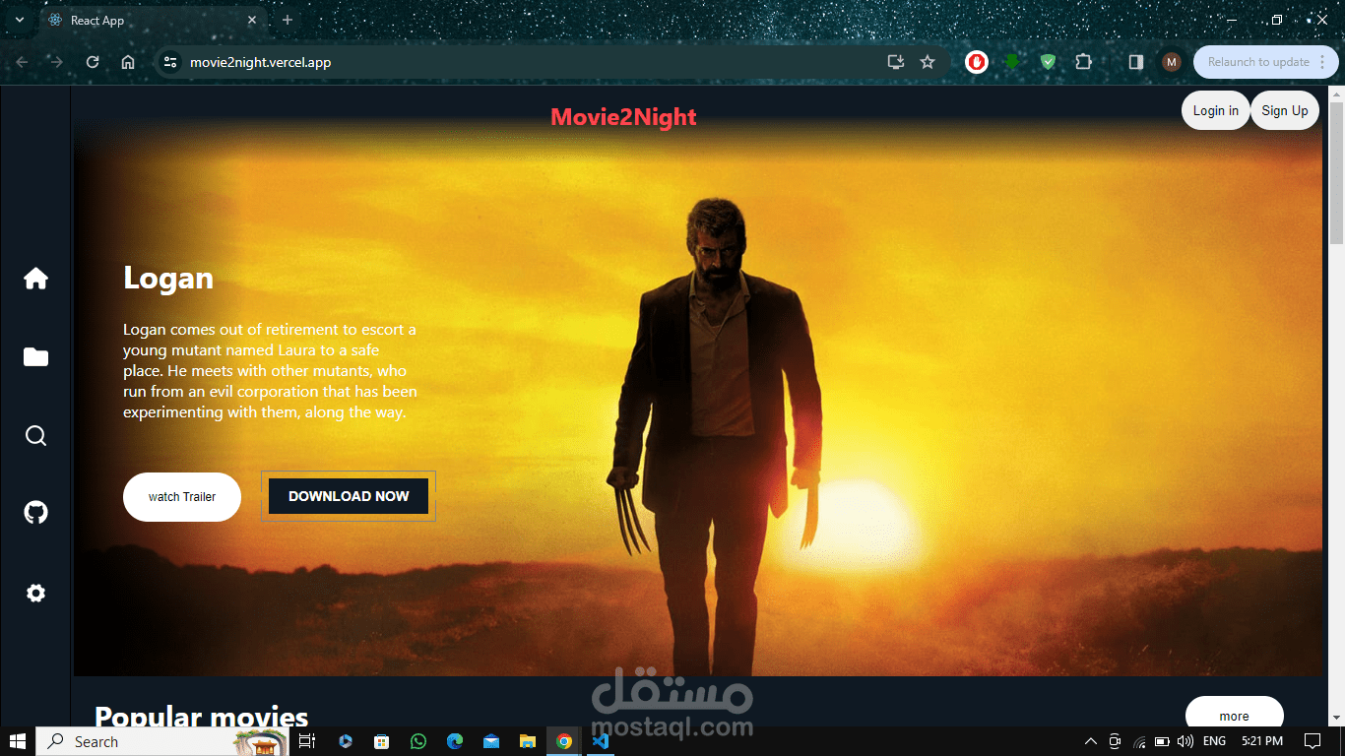Open the Extensions puzzle piece menu
The width and height of the screenshot is (1345, 756).
coord(1083,62)
